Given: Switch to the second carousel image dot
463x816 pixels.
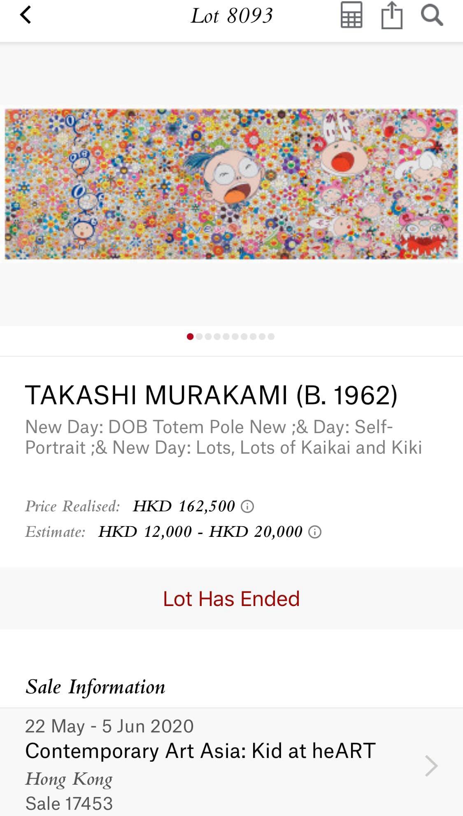Looking at the screenshot, I should point(200,336).
